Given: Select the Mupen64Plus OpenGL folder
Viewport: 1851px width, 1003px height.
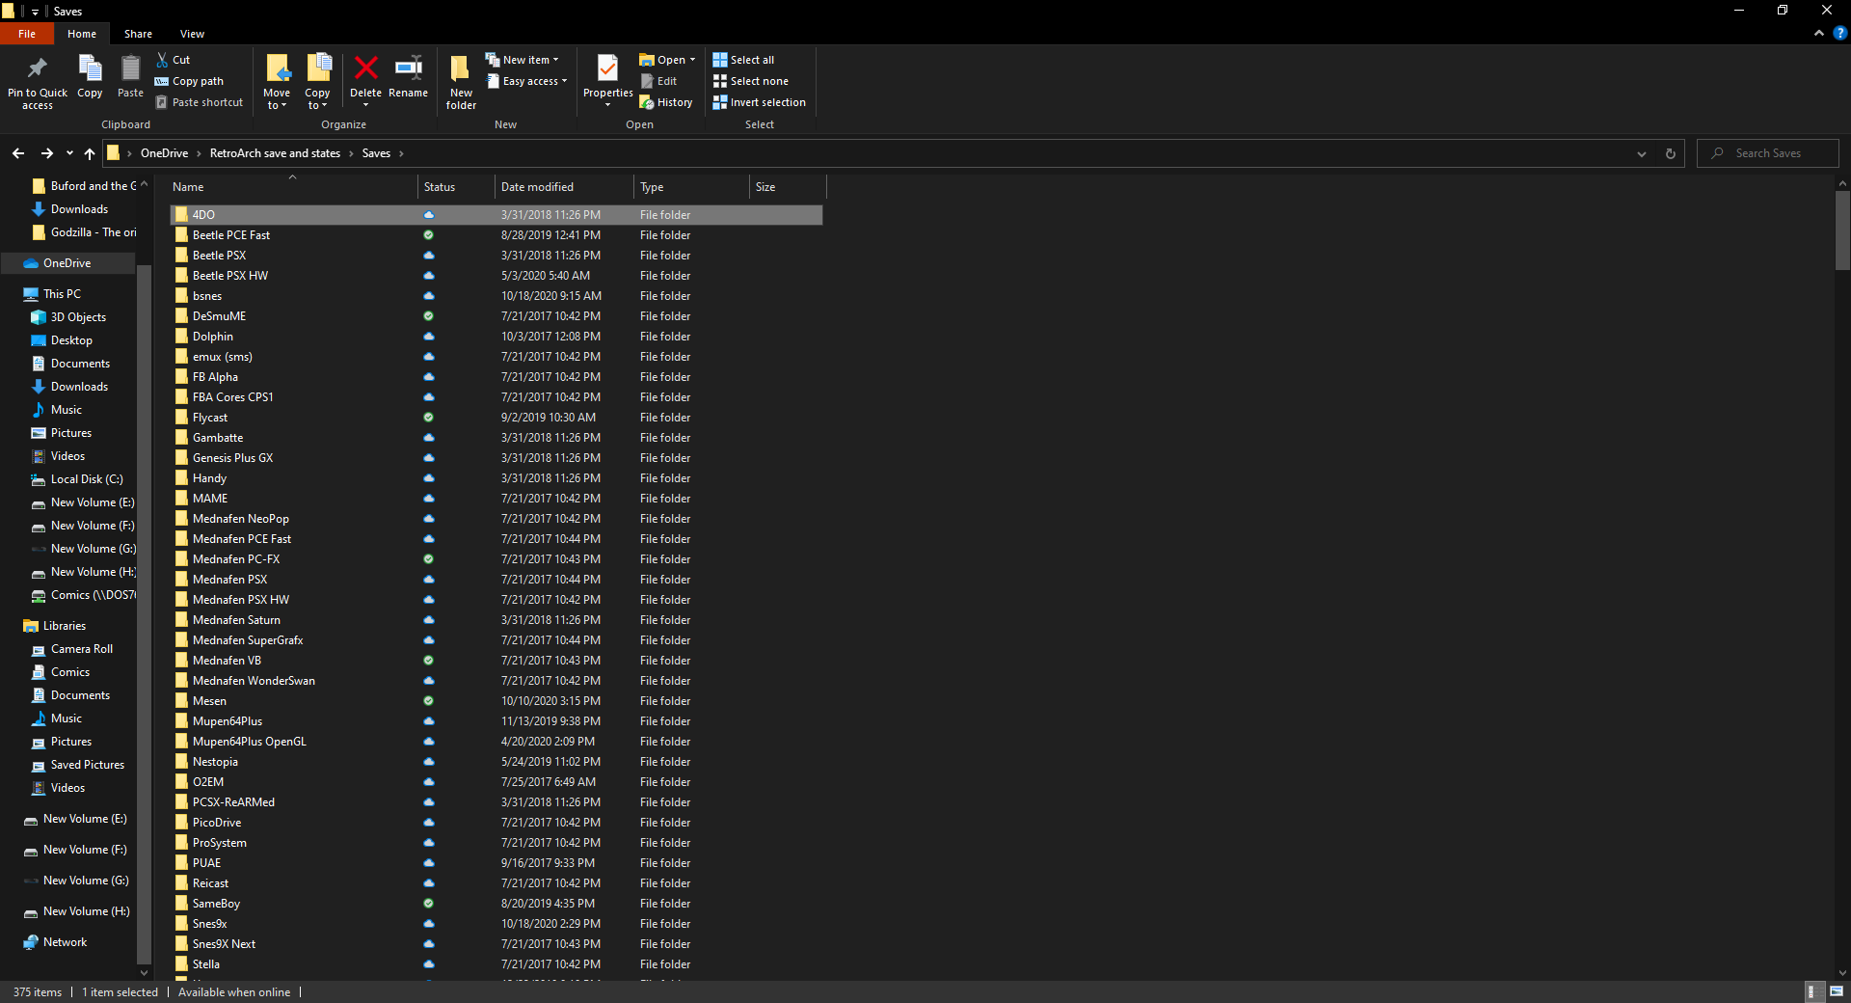Looking at the screenshot, I should pos(496,742).
